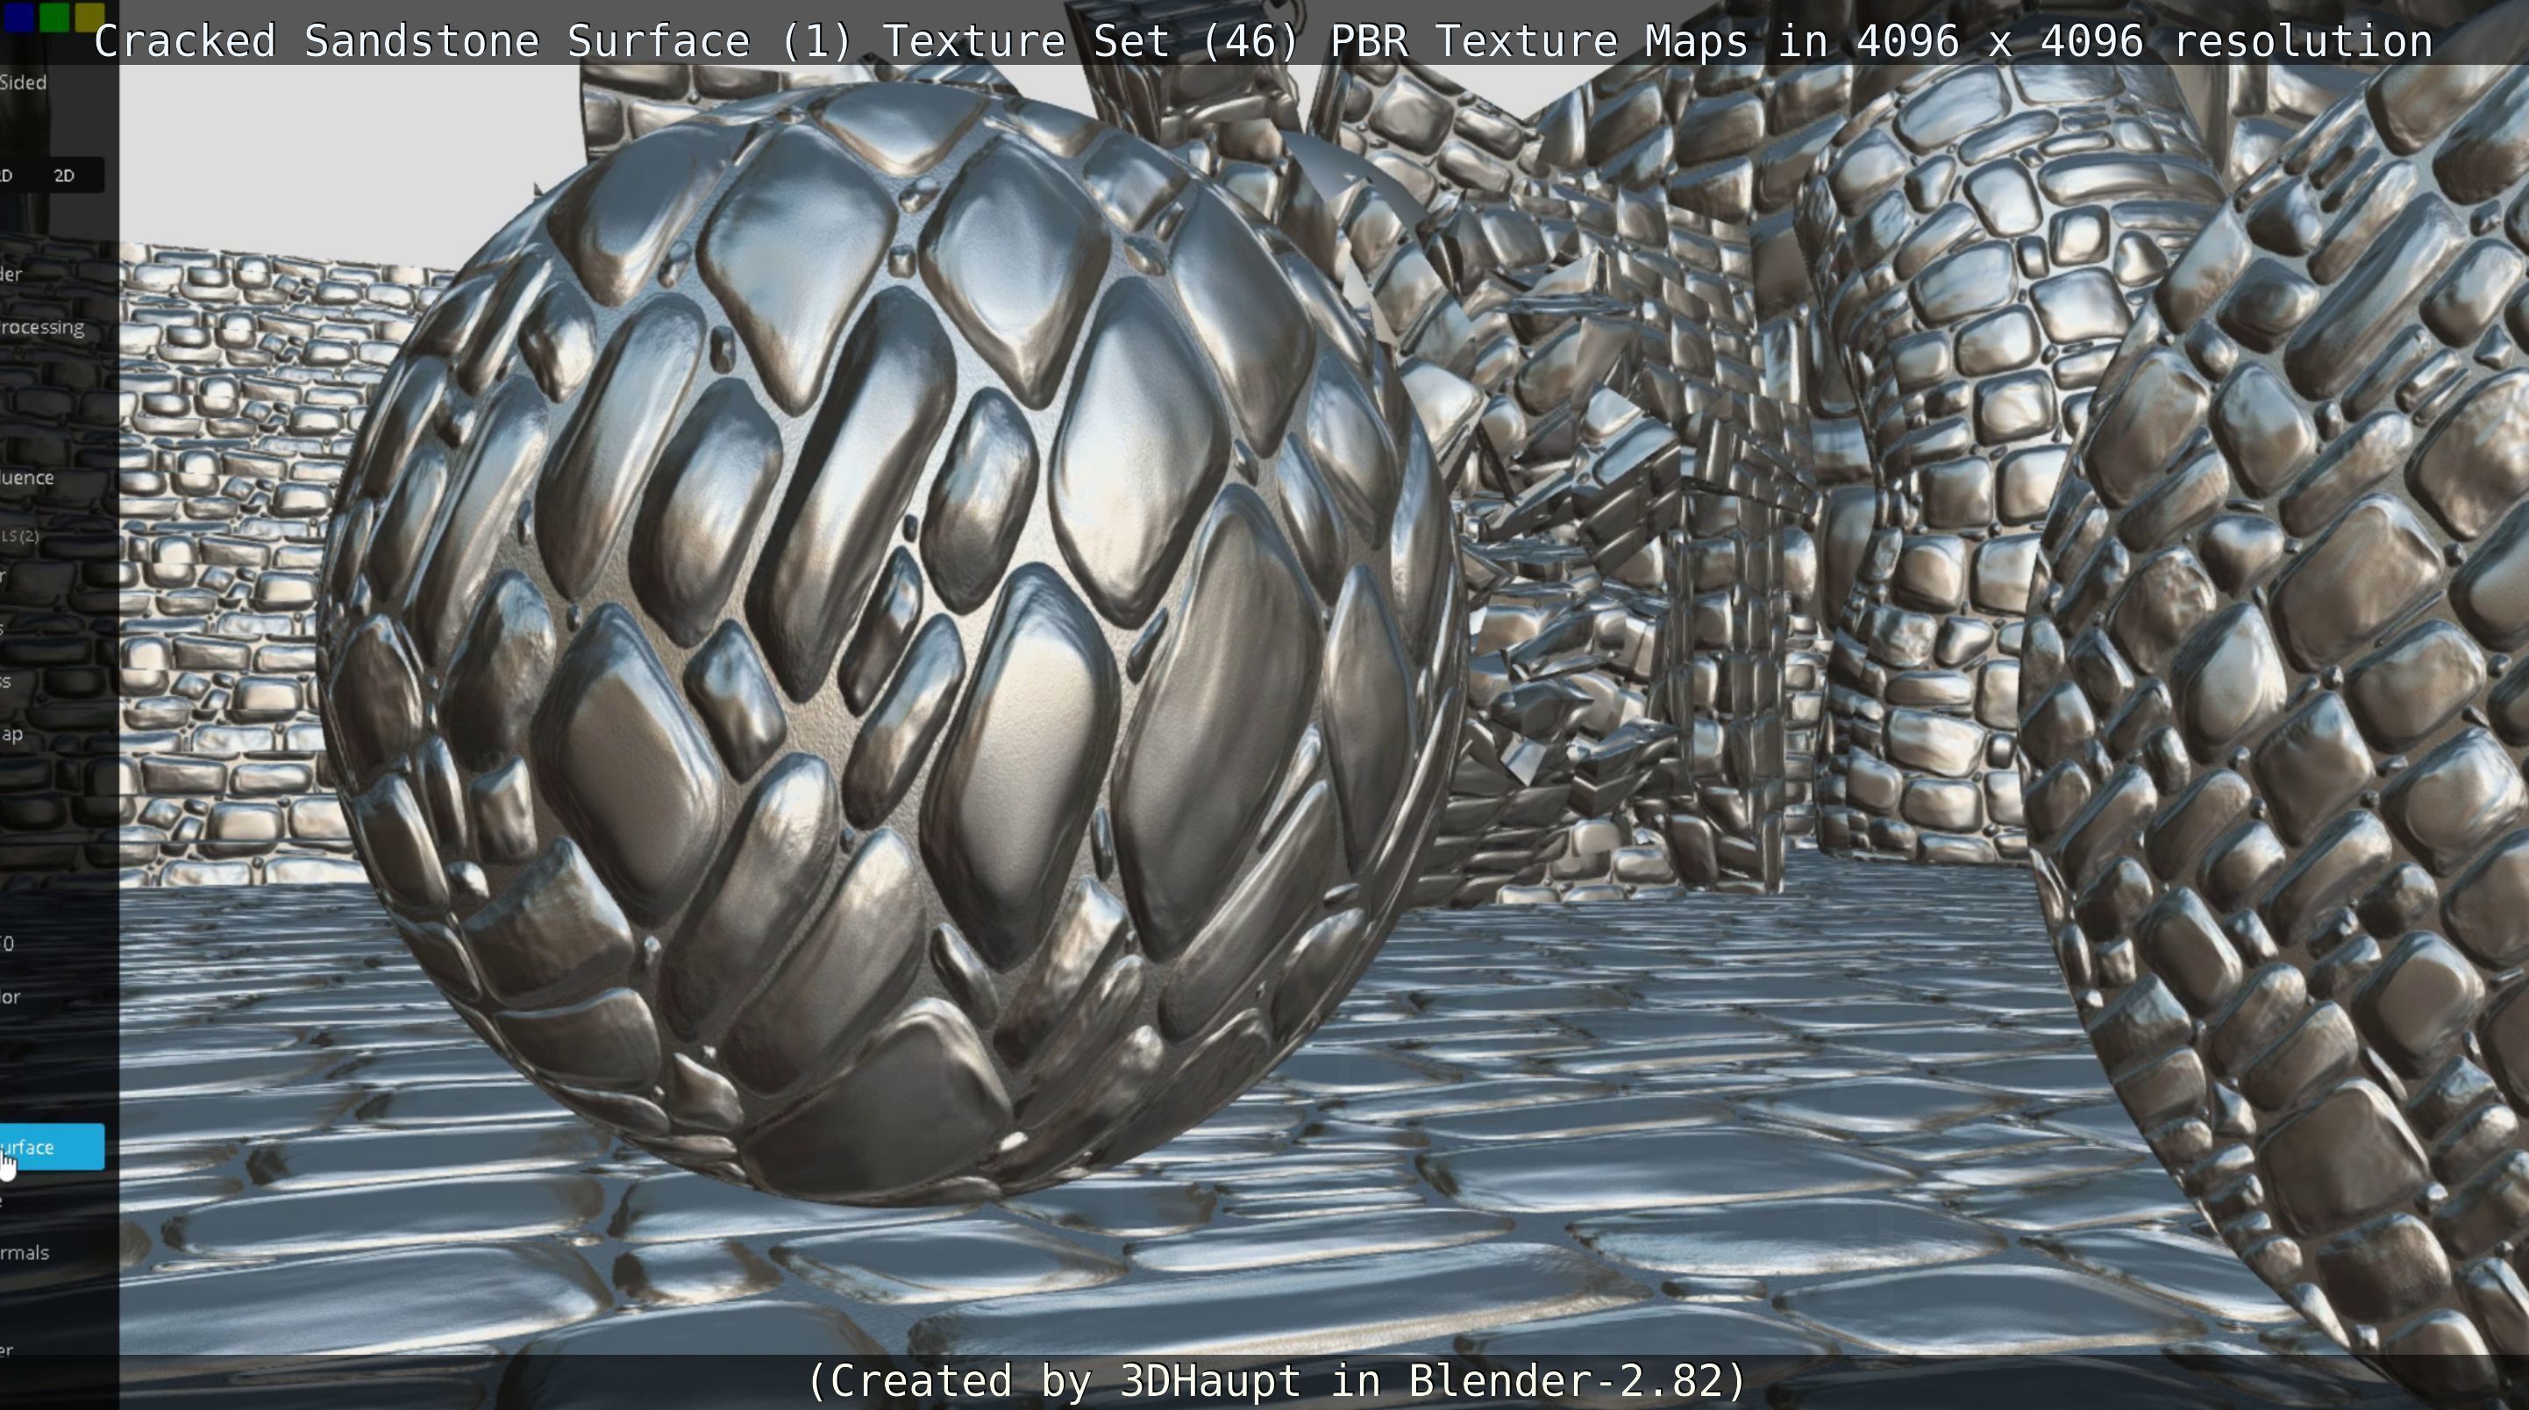Click the bottom 'er' panel item
The image size is (2529, 1410).
tap(8, 1351)
